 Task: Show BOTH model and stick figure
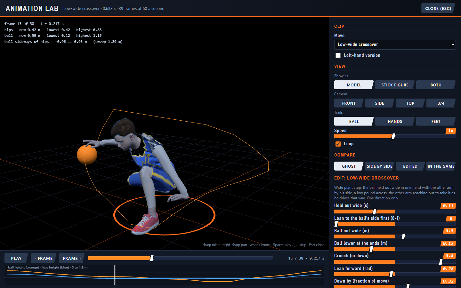[x=436, y=85]
